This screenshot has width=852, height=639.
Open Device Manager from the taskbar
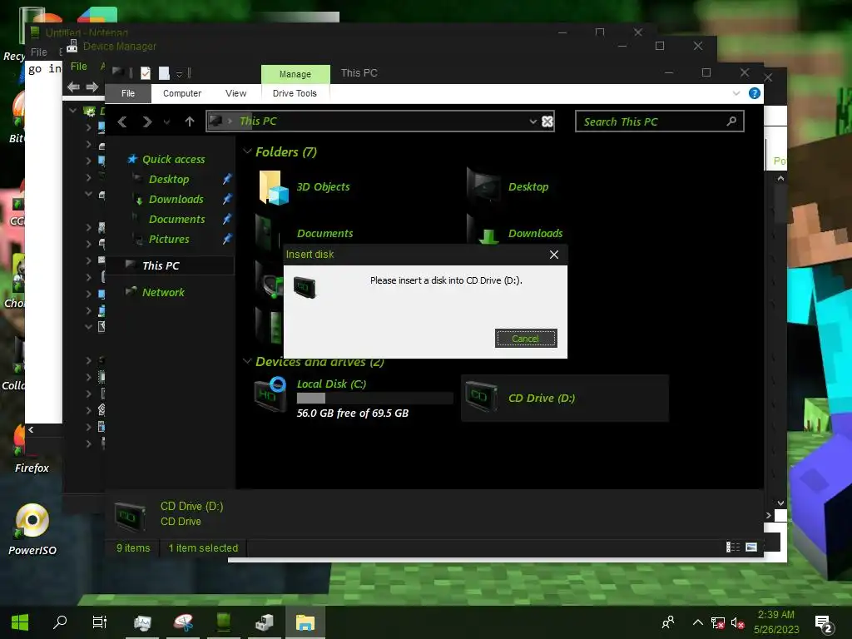pyautogui.click(x=264, y=622)
